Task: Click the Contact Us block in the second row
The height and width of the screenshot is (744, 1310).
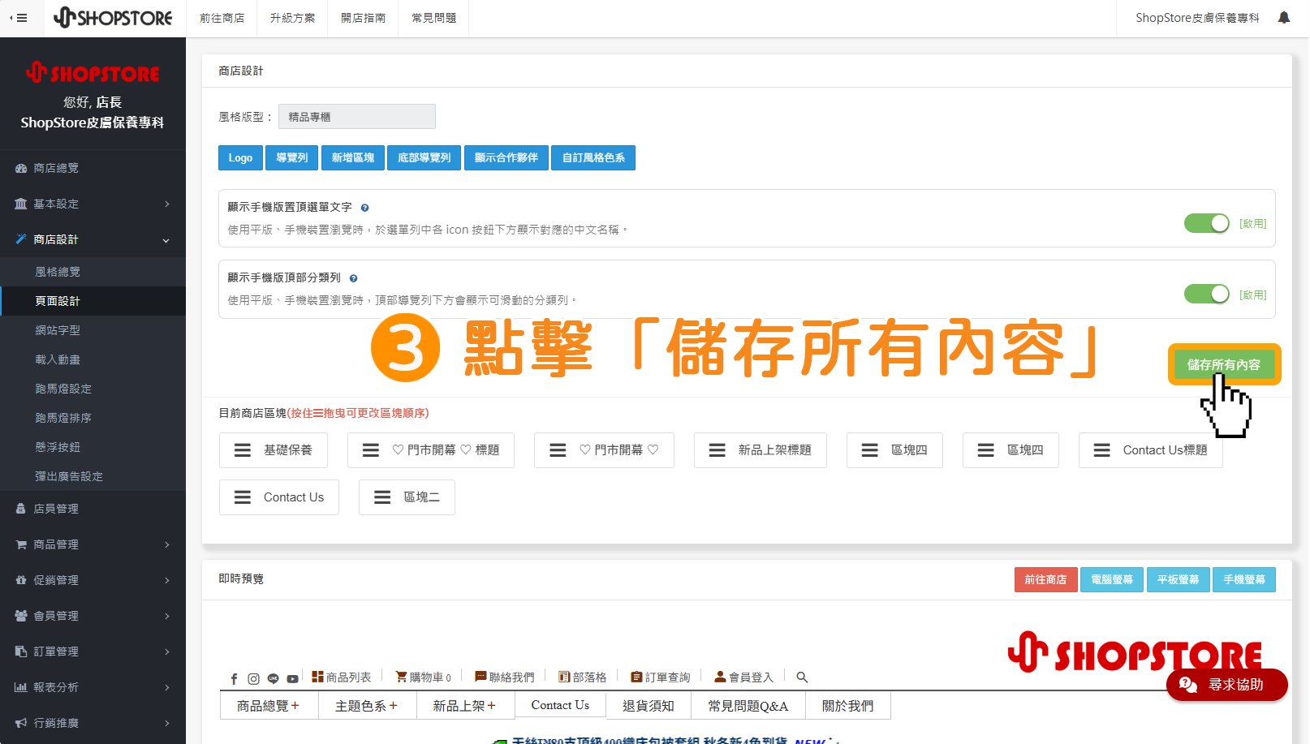Action: 279,497
